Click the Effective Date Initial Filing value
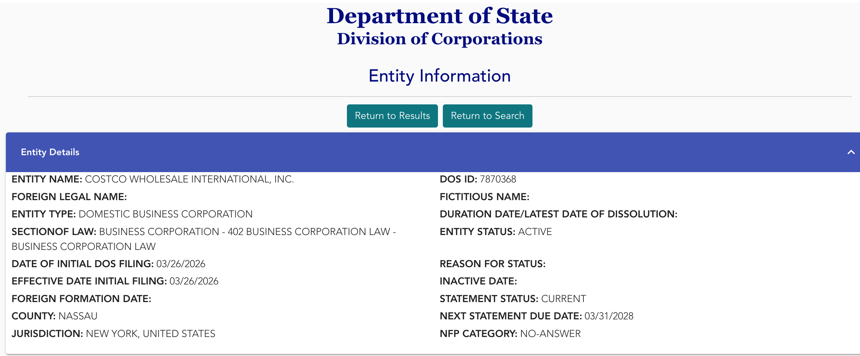This screenshot has width=860, height=356. pos(194,281)
